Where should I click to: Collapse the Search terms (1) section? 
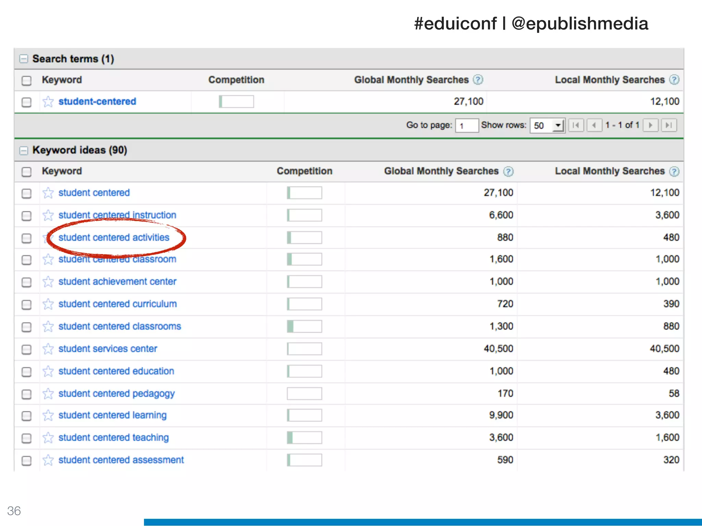pos(23,59)
